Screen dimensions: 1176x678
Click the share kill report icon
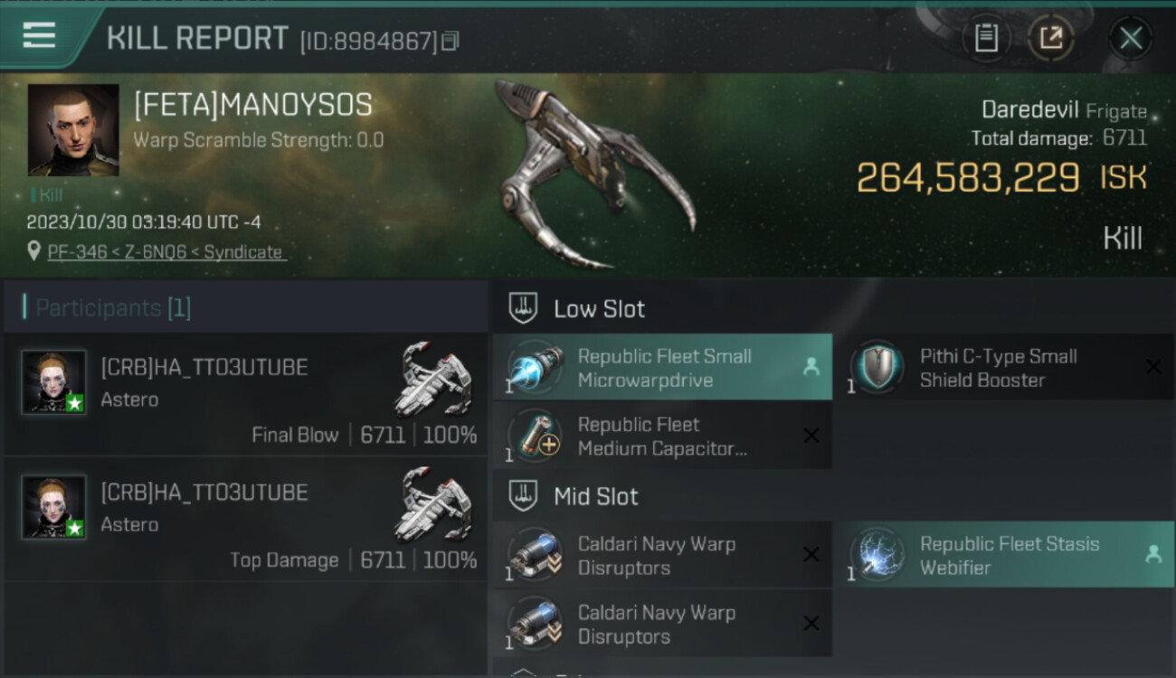point(1051,38)
